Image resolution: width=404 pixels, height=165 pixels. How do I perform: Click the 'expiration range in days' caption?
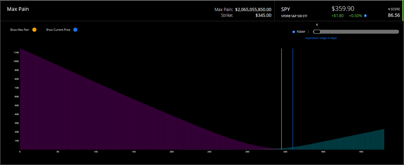[x=321, y=38]
